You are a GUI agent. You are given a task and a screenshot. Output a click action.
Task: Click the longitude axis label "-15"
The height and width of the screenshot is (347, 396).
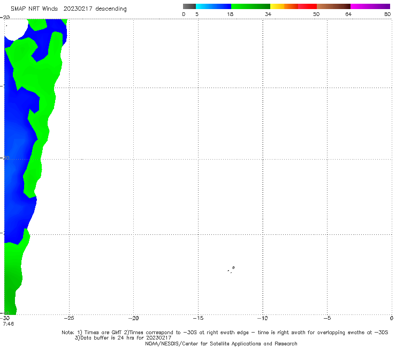(198, 318)
